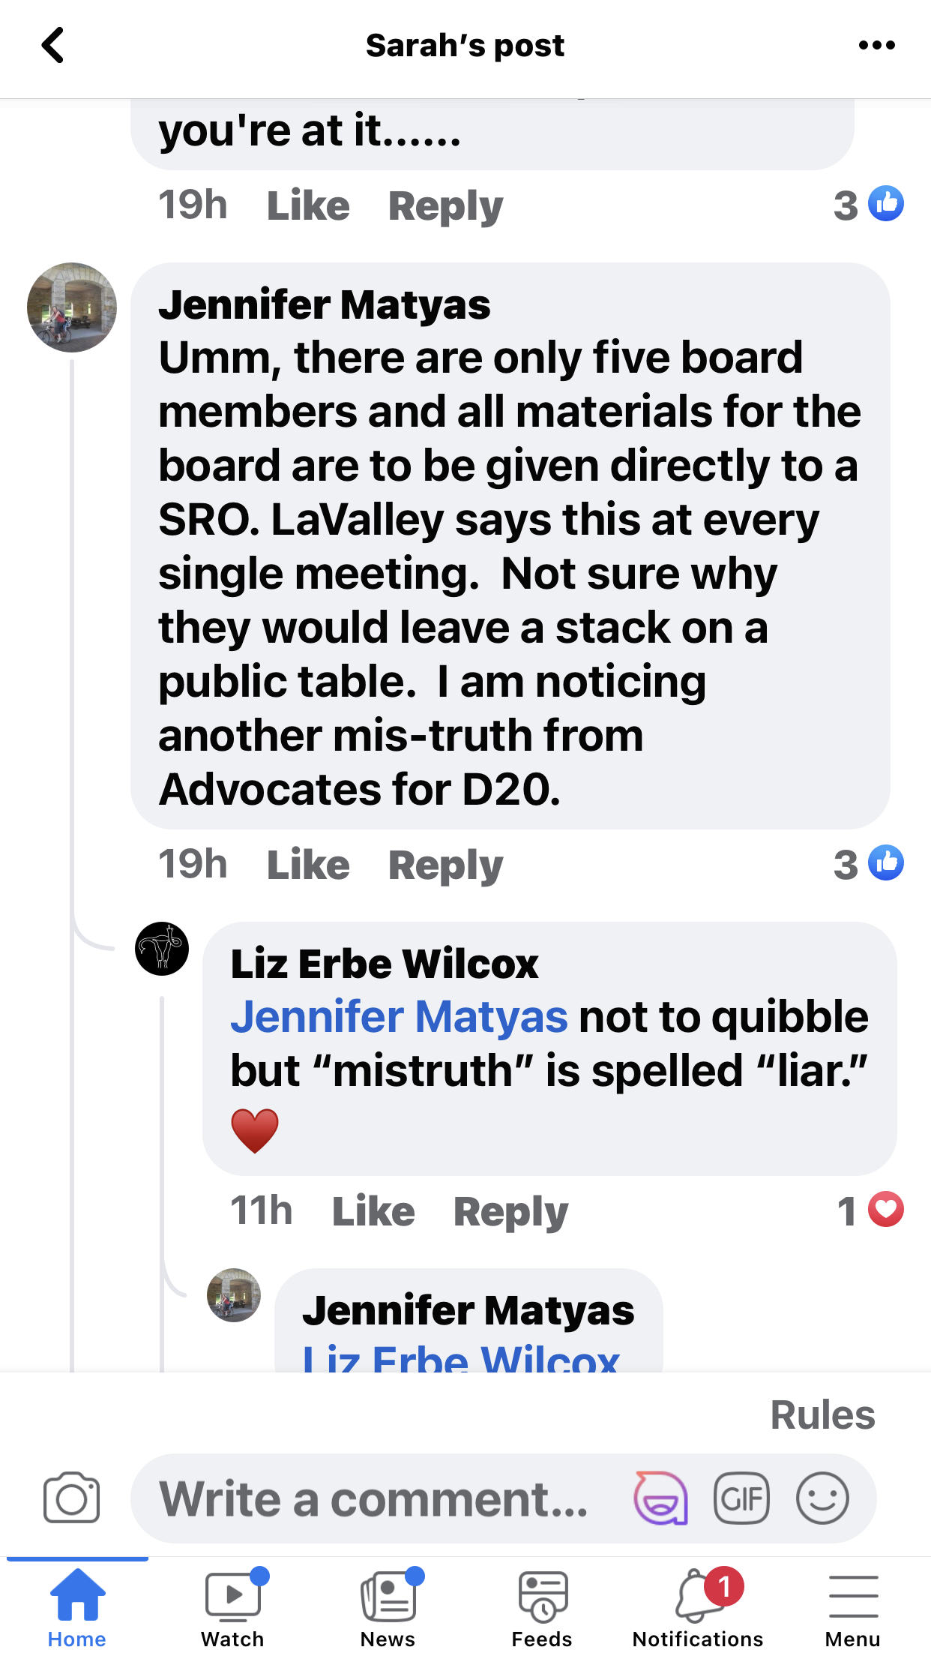The width and height of the screenshot is (931, 1656).
Task: Tap the back arrow icon
Action: [x=52, y=46]
